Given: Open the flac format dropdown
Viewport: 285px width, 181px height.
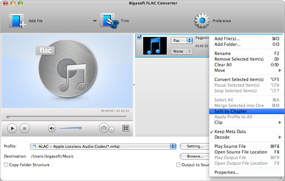Looking at the screenshot, I should [x=181, y=41].
